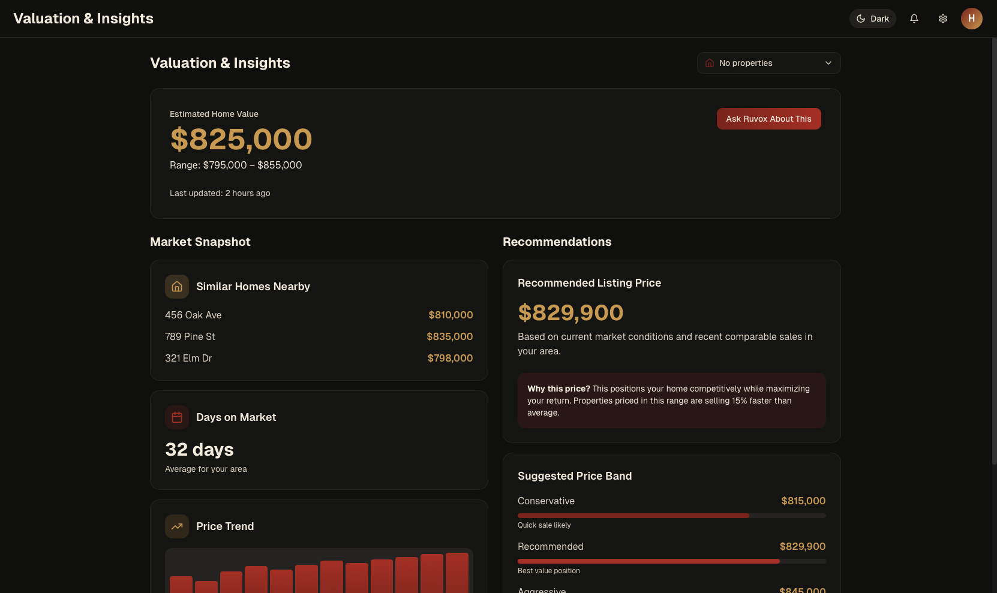Click the Conservative price band progress bar
The width and height of the screenshot is (997, 593).
[671, 516]
